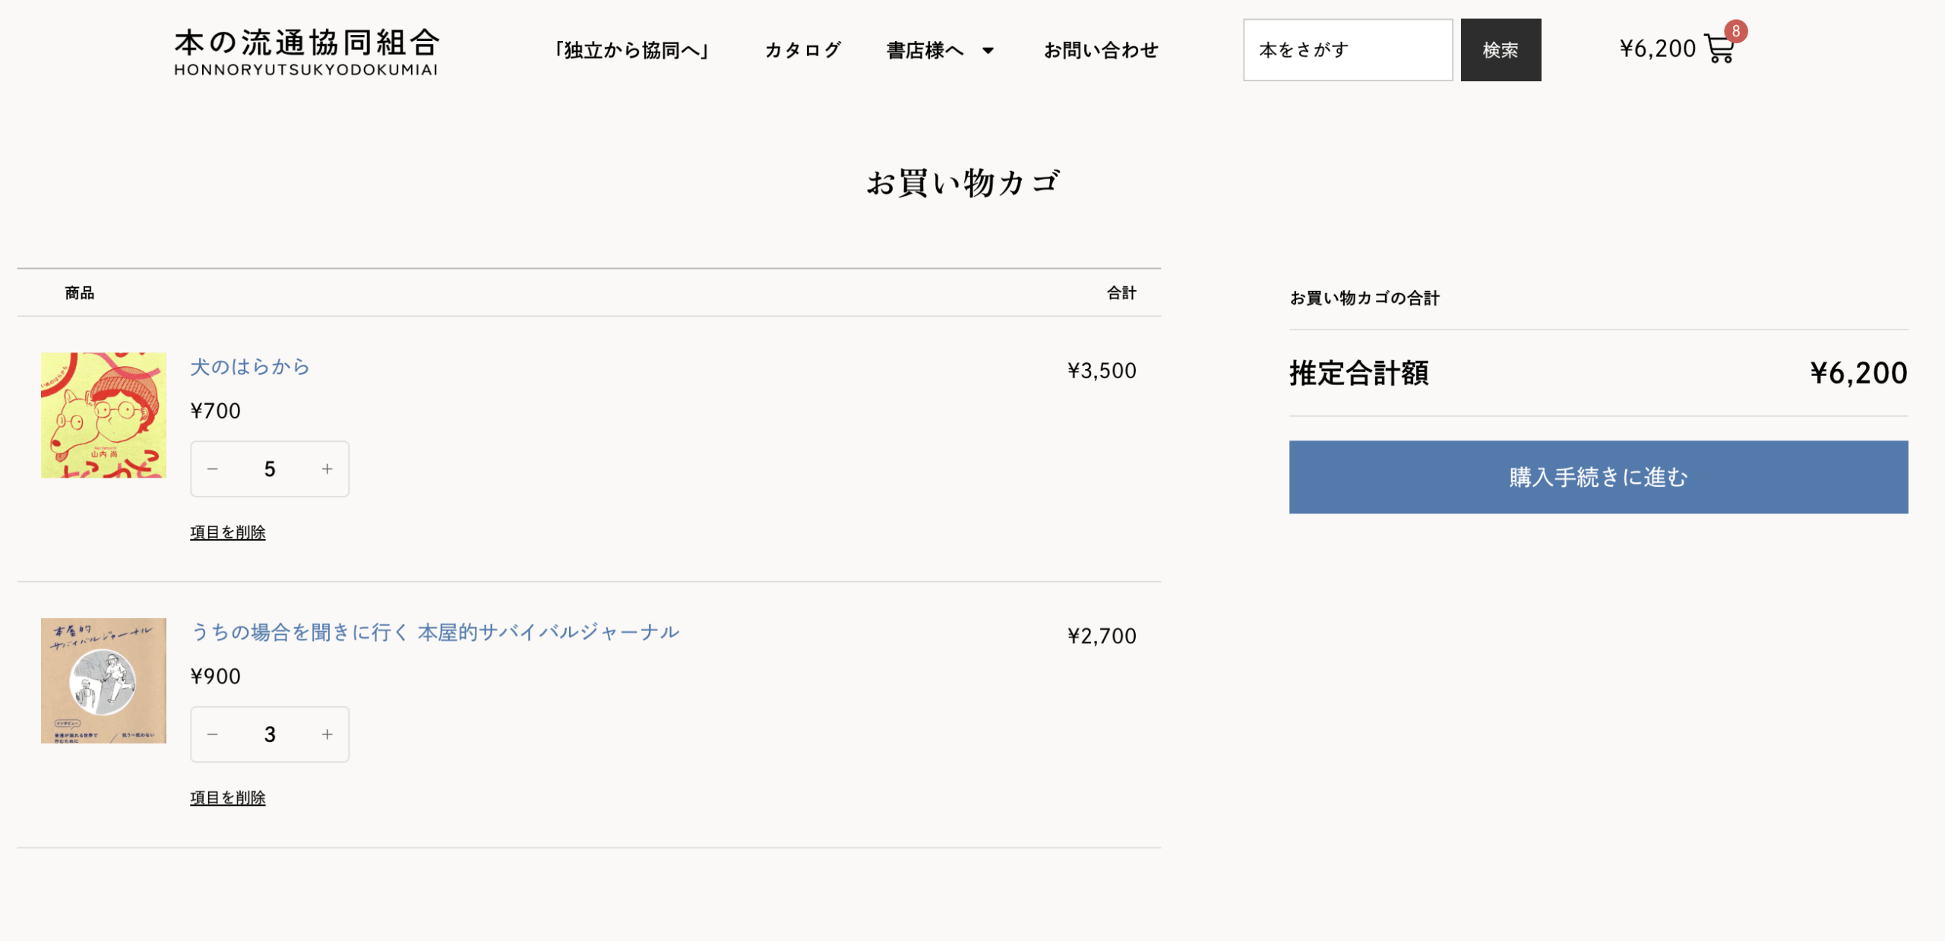
Task: Focus the 本をさがす search field
Action: coord(1347,50)
